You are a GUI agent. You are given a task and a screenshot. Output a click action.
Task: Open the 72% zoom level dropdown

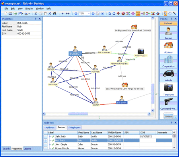pos(89,14)
